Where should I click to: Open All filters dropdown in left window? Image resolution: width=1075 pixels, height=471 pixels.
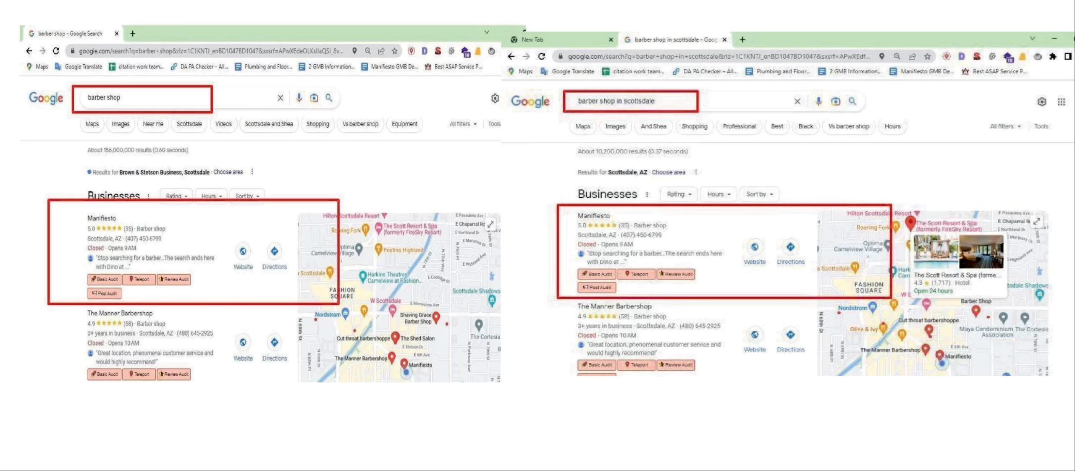coord(463,124)
